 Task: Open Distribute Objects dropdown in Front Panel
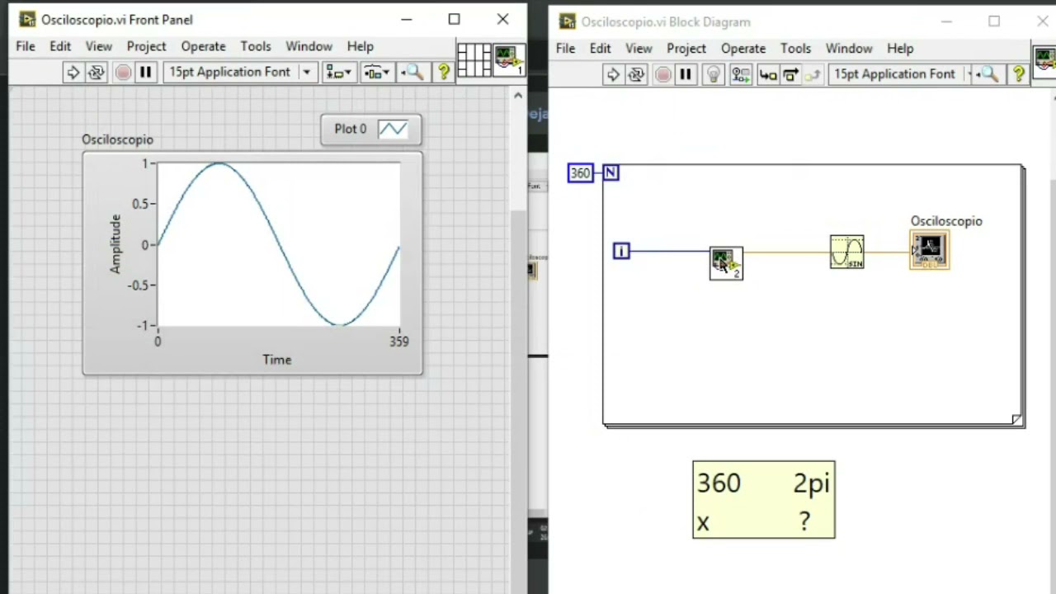coord(375,73)
